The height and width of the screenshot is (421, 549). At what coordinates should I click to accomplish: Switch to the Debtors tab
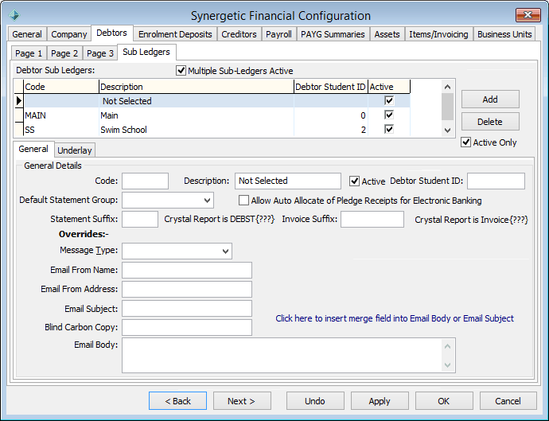point(111,33)
